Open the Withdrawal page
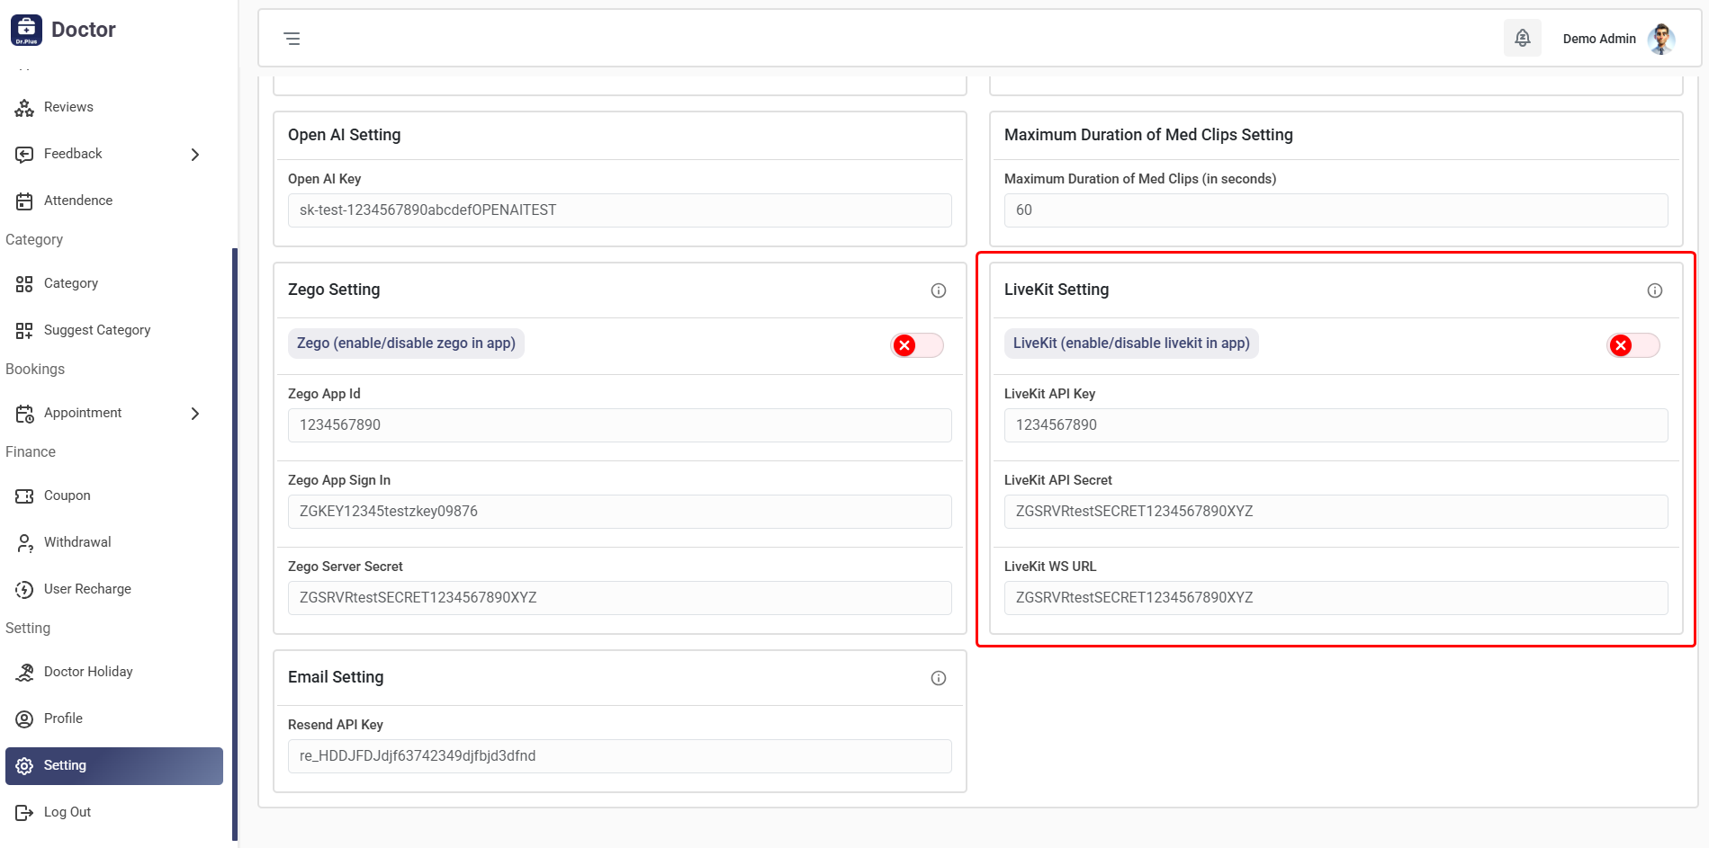 pyautogui.click(x=77, y=542)
